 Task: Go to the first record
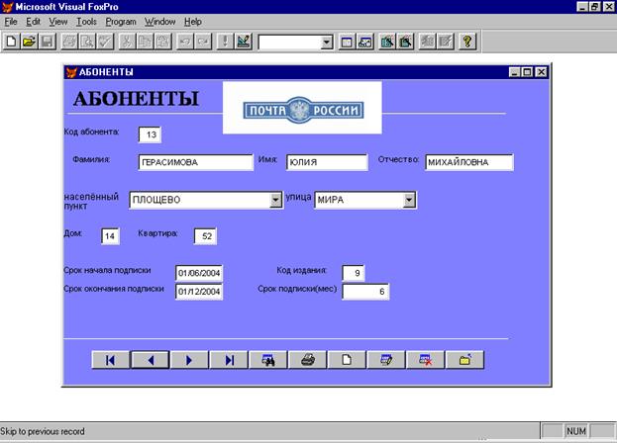pos(110,360)
